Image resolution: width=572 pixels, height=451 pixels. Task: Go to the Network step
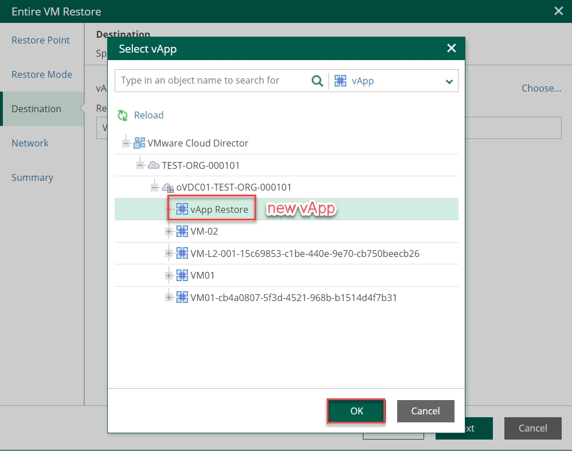click(x=30, y=143)
